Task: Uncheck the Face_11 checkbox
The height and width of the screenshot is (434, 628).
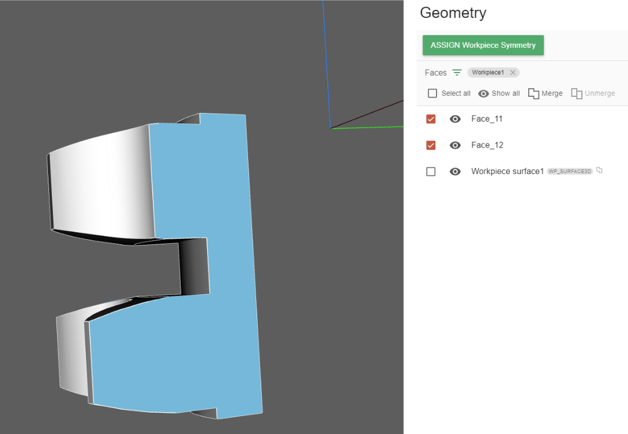Action: click(431, 119)
